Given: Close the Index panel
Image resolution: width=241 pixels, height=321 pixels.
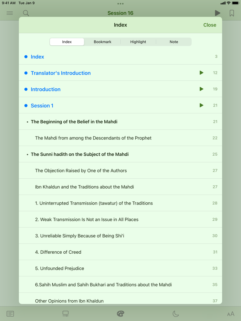Looking at the screenshot, I should click(x=210, y=25).
